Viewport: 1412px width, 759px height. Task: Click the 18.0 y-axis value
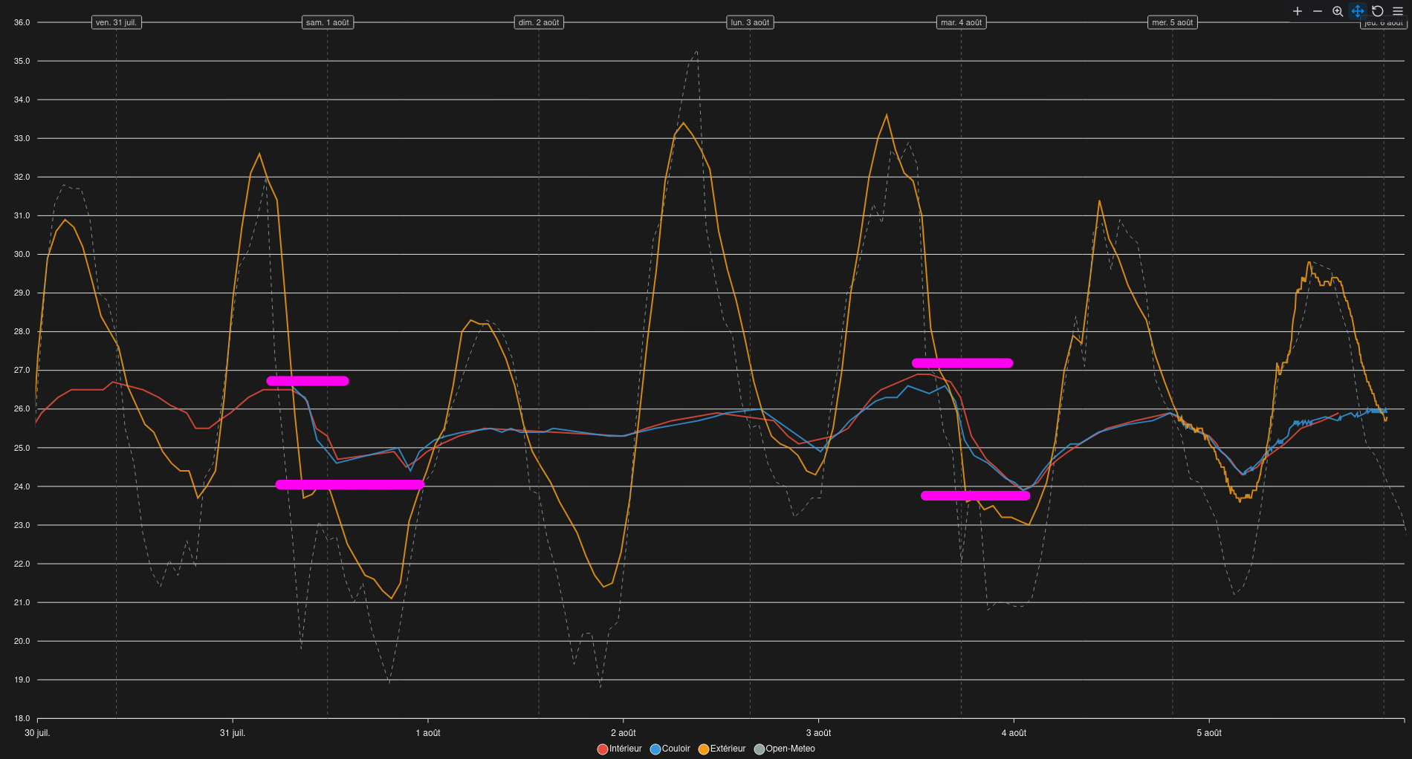[x=22, y=718]
